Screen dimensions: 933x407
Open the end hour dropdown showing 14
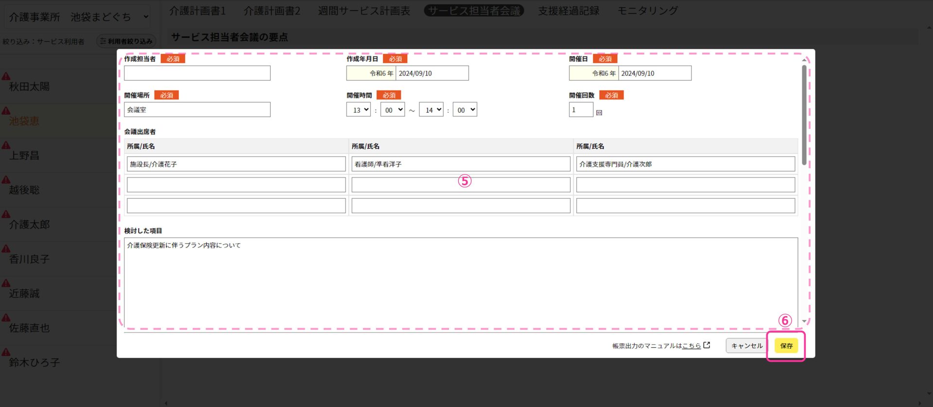pyautogui.click(x=431, y=110)
